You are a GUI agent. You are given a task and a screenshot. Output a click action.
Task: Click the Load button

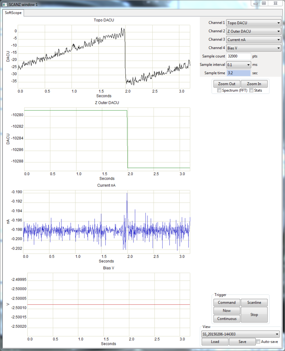tap(215, 342)
